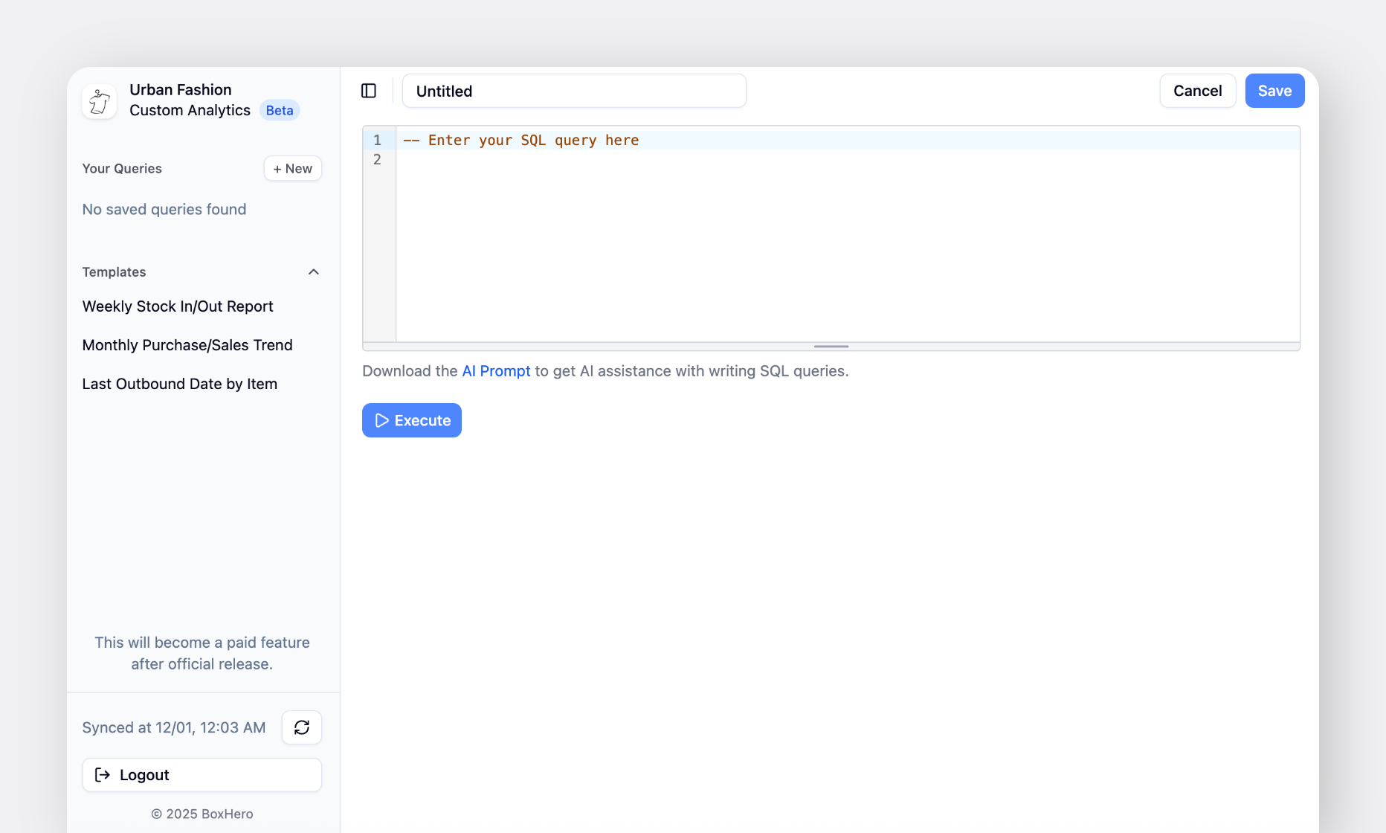Click the play icon inside Execute button
Image resolution: width=1386 pixels, height=833 pixels.
point(382,420)
